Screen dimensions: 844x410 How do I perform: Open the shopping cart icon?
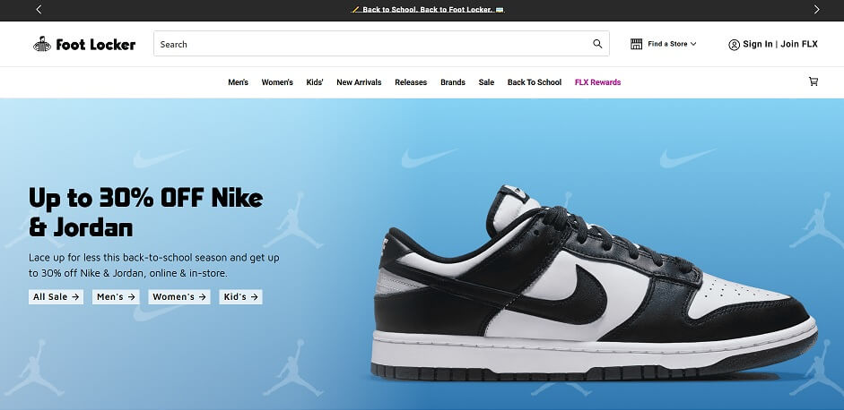(x=814, y=81)
